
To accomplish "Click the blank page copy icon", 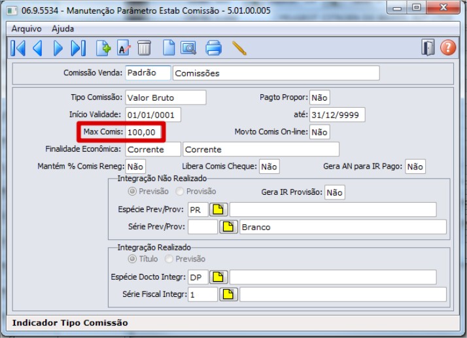I will (x=169, y=48).
